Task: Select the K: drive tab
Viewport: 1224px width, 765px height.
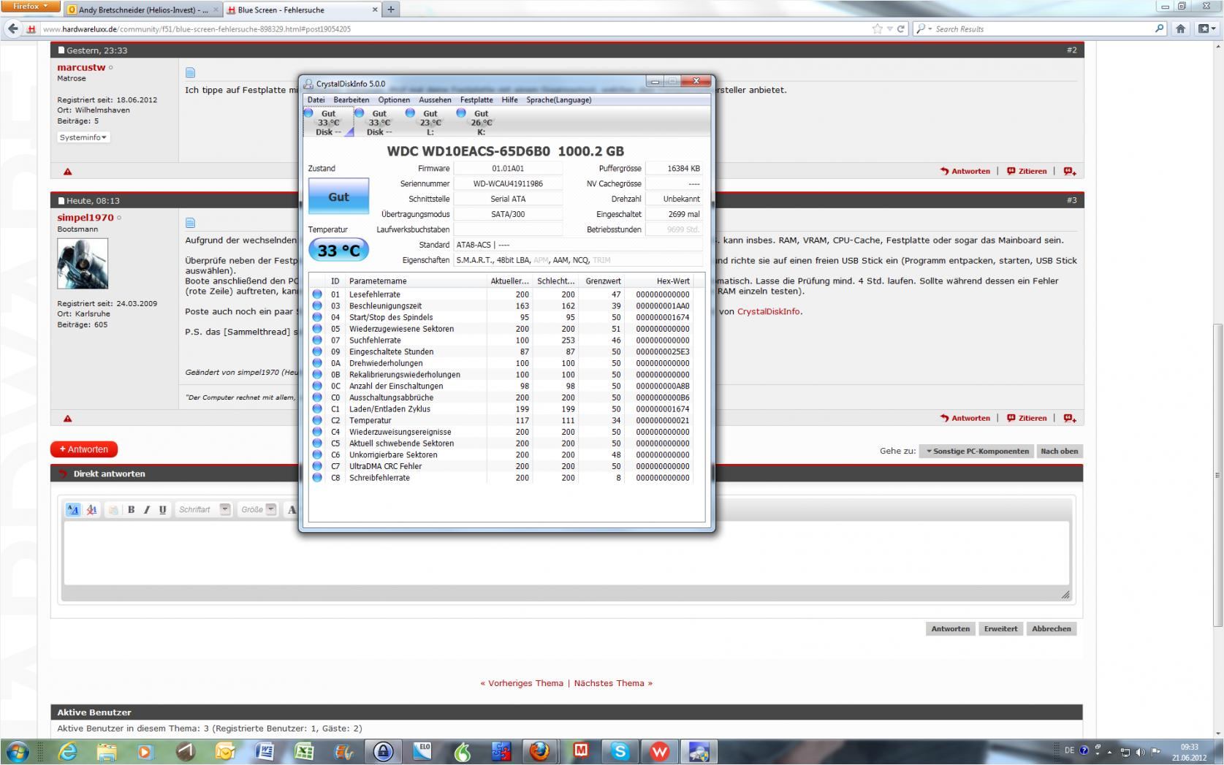Action: [481, 122]
